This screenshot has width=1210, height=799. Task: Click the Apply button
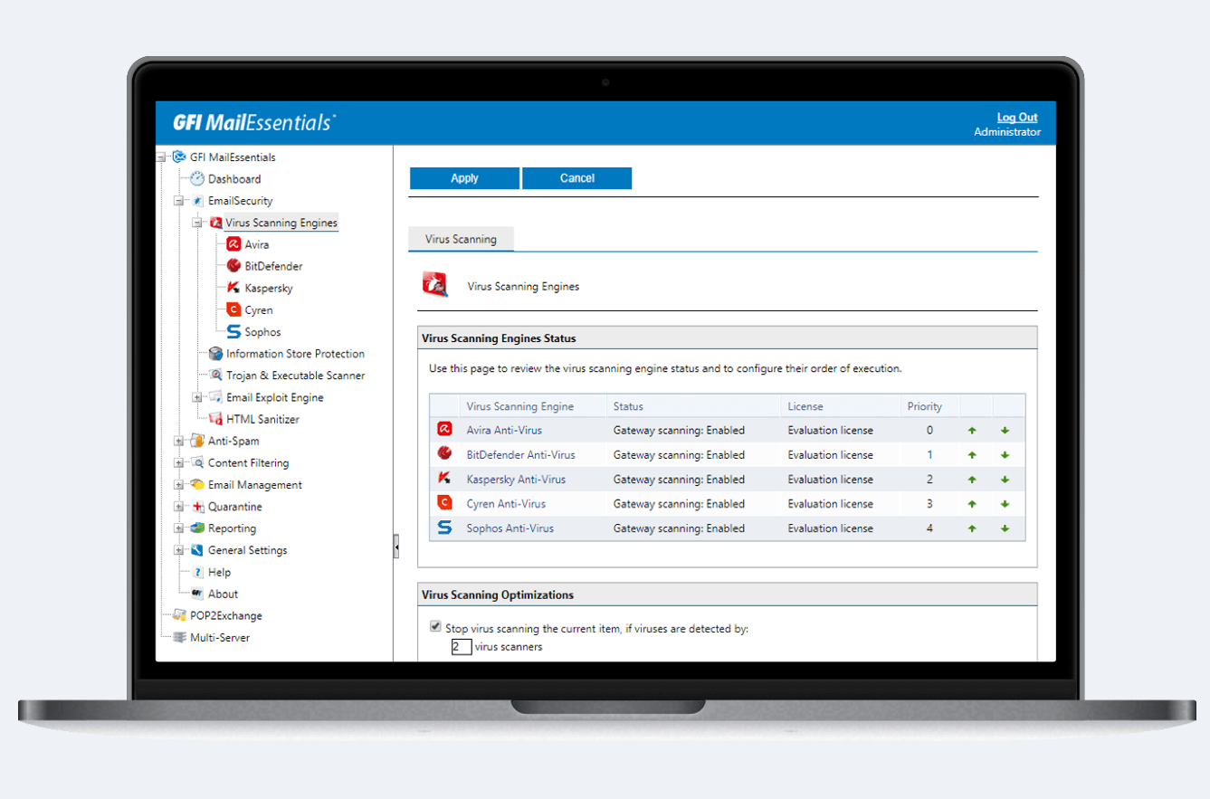pos(464,178)
